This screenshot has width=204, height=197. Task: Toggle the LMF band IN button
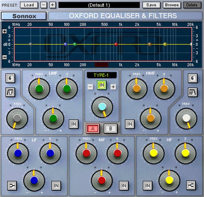point(74,124)
